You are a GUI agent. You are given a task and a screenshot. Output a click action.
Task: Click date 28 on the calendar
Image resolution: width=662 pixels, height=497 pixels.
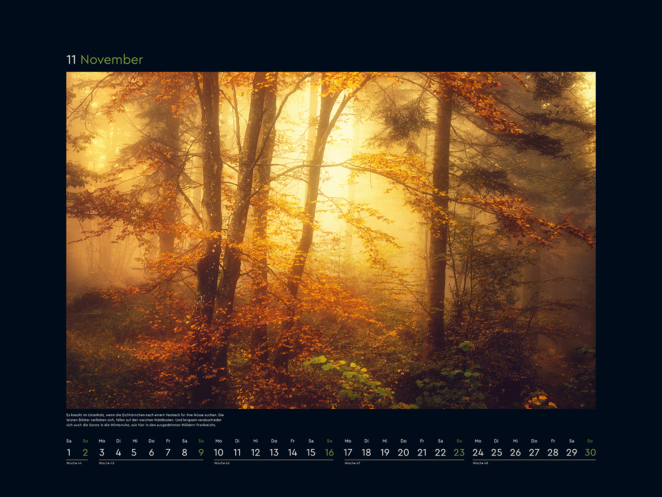point(553,452)
